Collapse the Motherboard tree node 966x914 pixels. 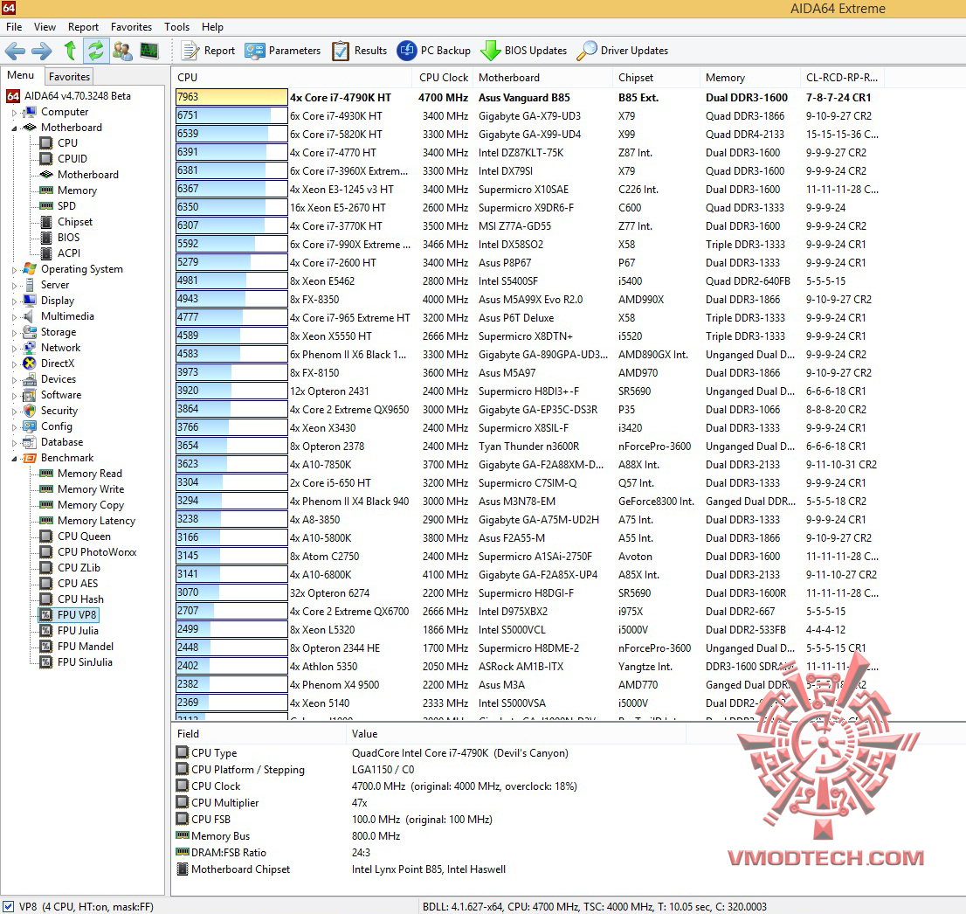pos(14,128)
